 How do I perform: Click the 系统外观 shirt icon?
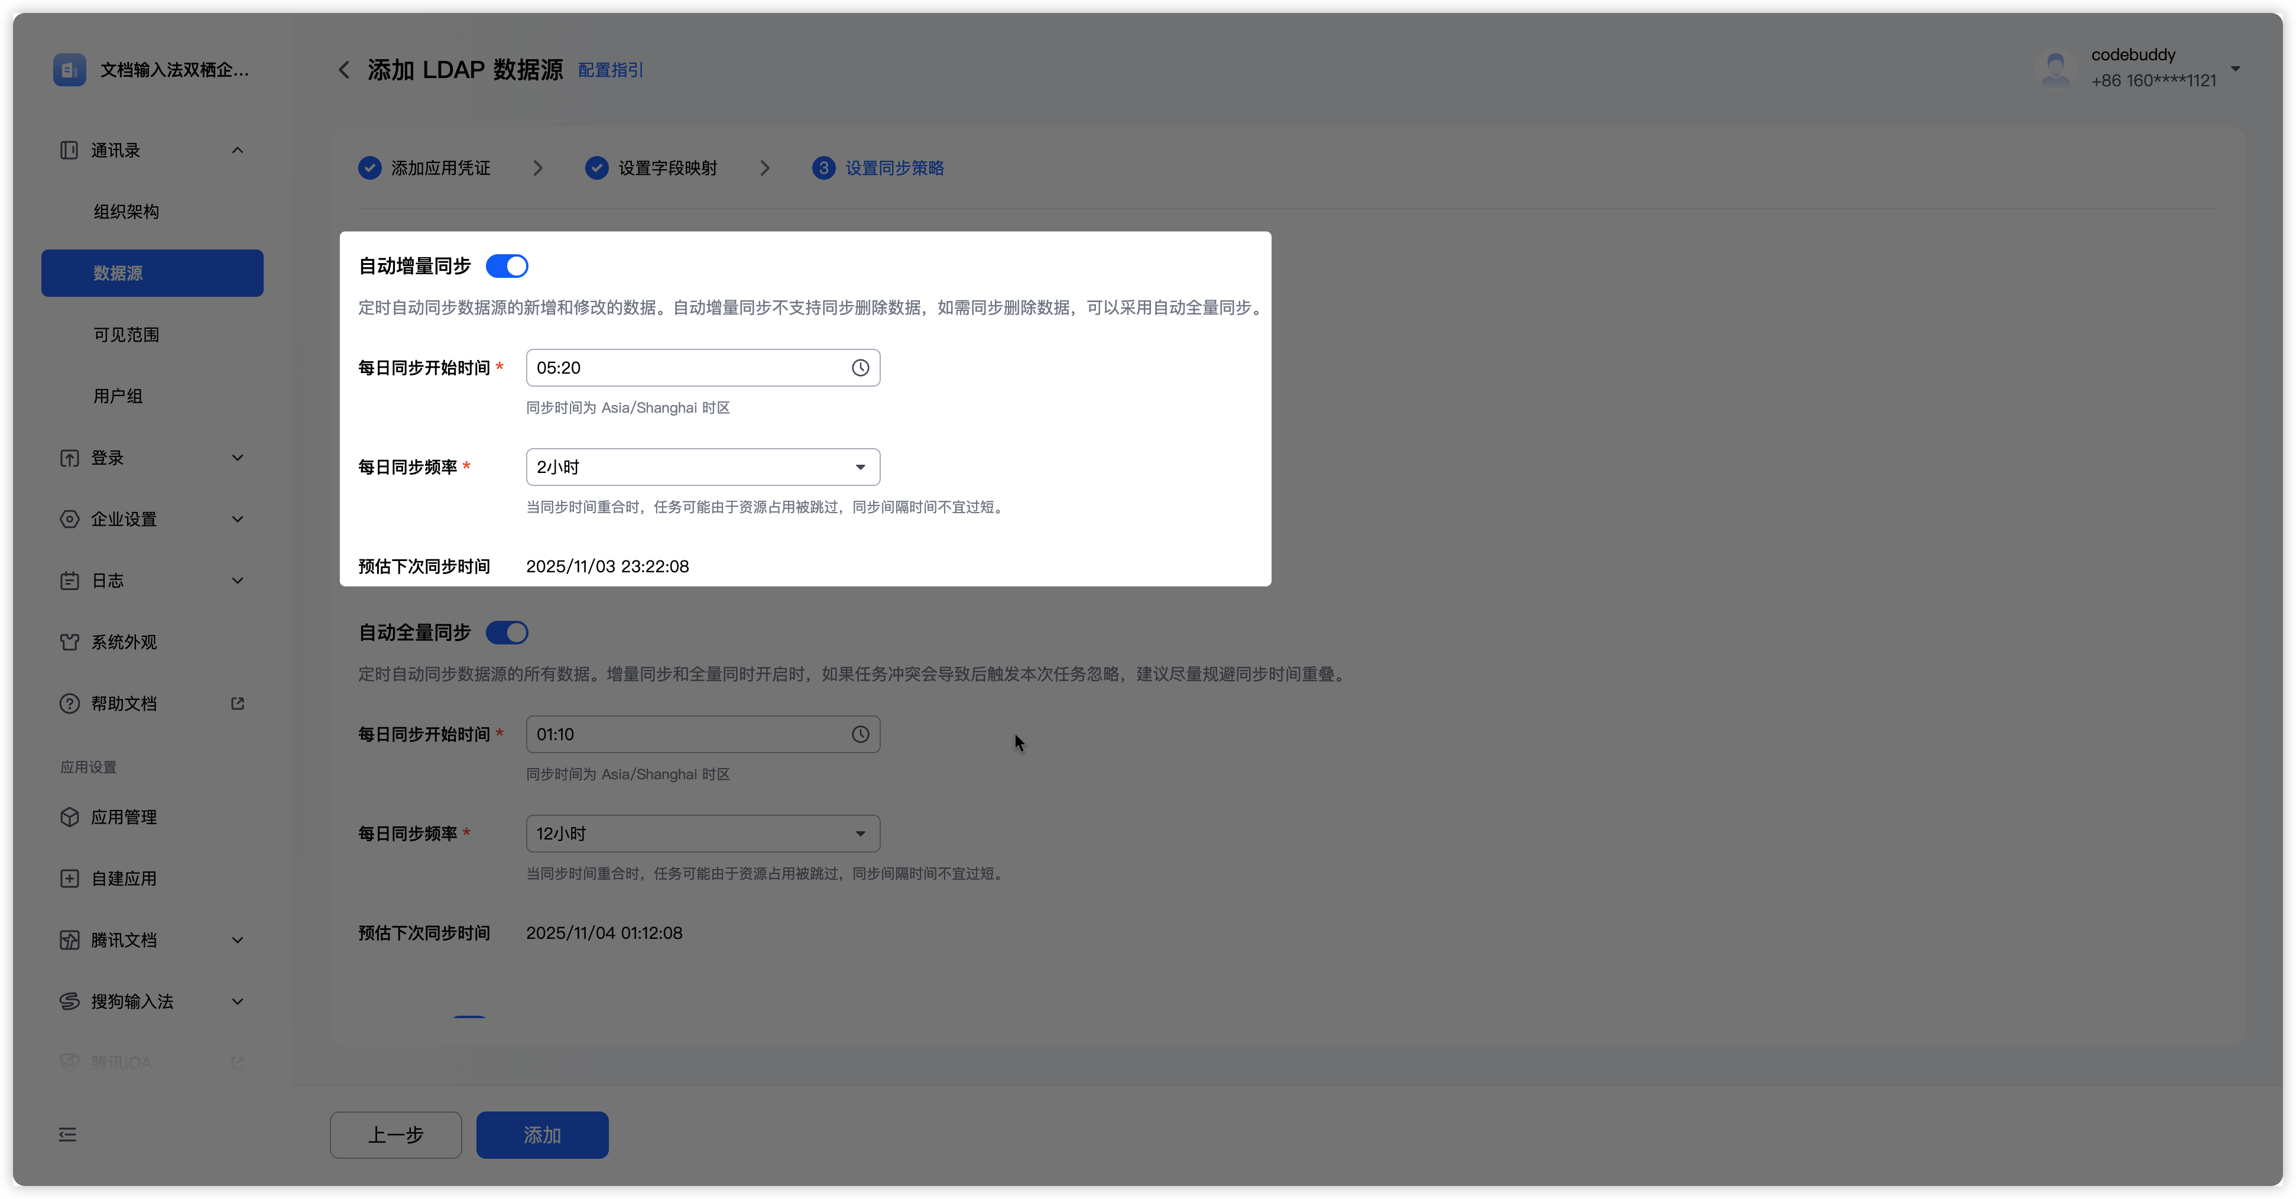[x=70, y=642]
